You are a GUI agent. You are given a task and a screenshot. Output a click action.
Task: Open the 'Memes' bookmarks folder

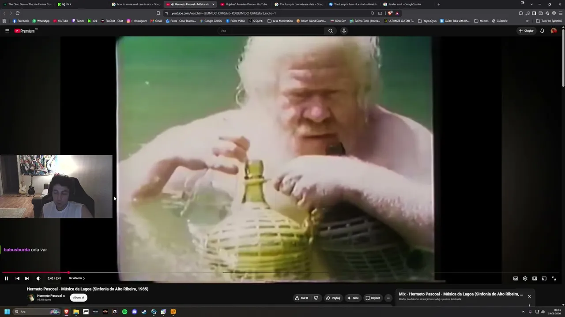click(482, 21)
